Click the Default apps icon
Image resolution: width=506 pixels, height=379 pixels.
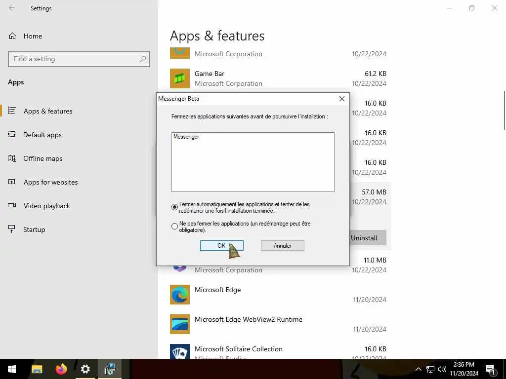click(x=12, y=134)
